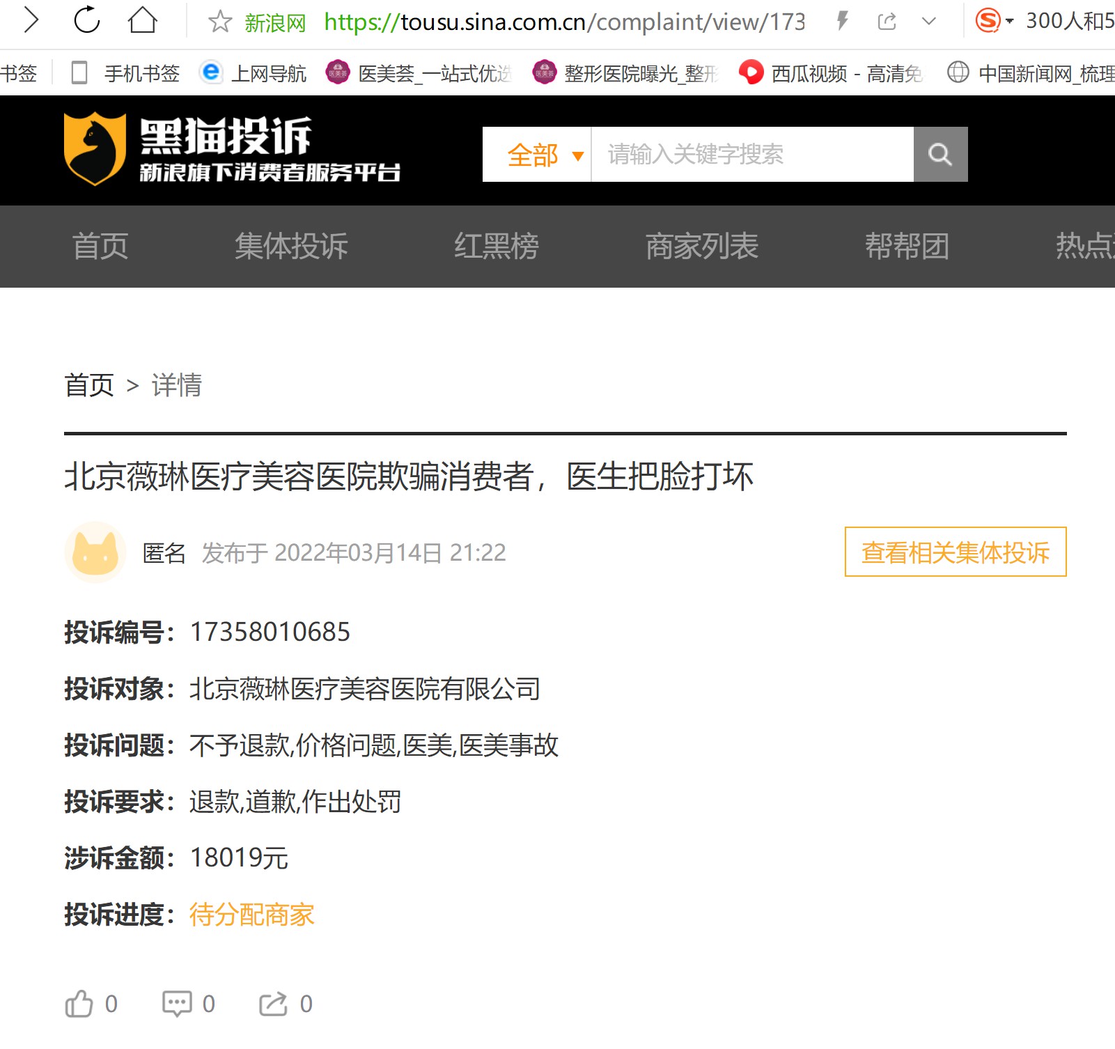Click the anonymous user cat avatar
The height and width of the screenshot is (1049, 1115).
(95, 552)
